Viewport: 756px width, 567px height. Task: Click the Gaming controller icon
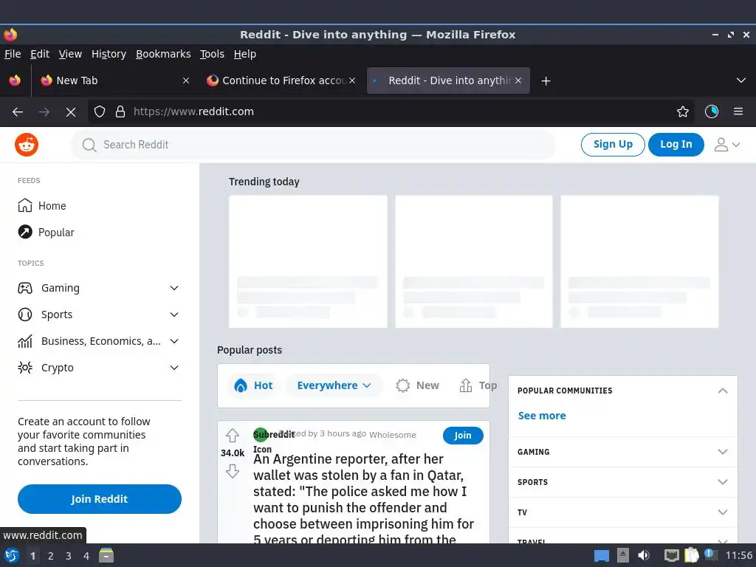click(x=25, y=288)
